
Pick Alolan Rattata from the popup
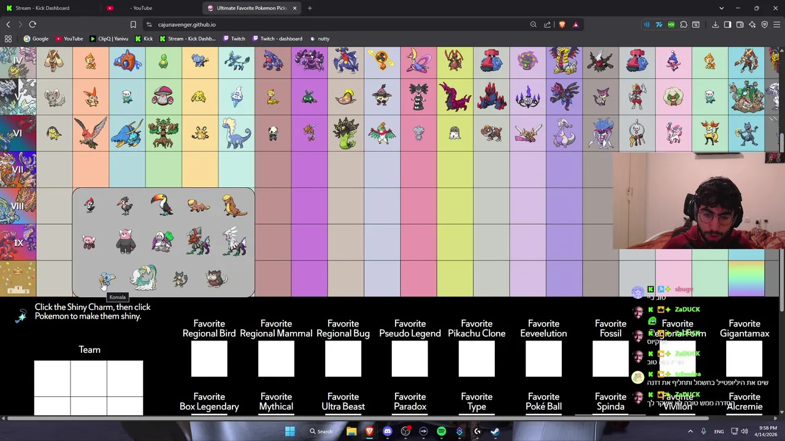pyautogui.click(x=180, y=279)
